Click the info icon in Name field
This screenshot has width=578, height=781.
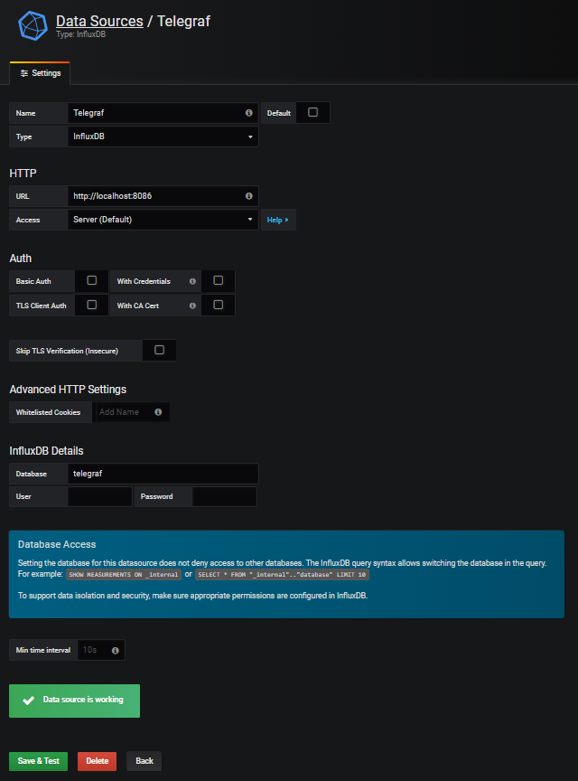pyautogui.click(x=249, y=113)
